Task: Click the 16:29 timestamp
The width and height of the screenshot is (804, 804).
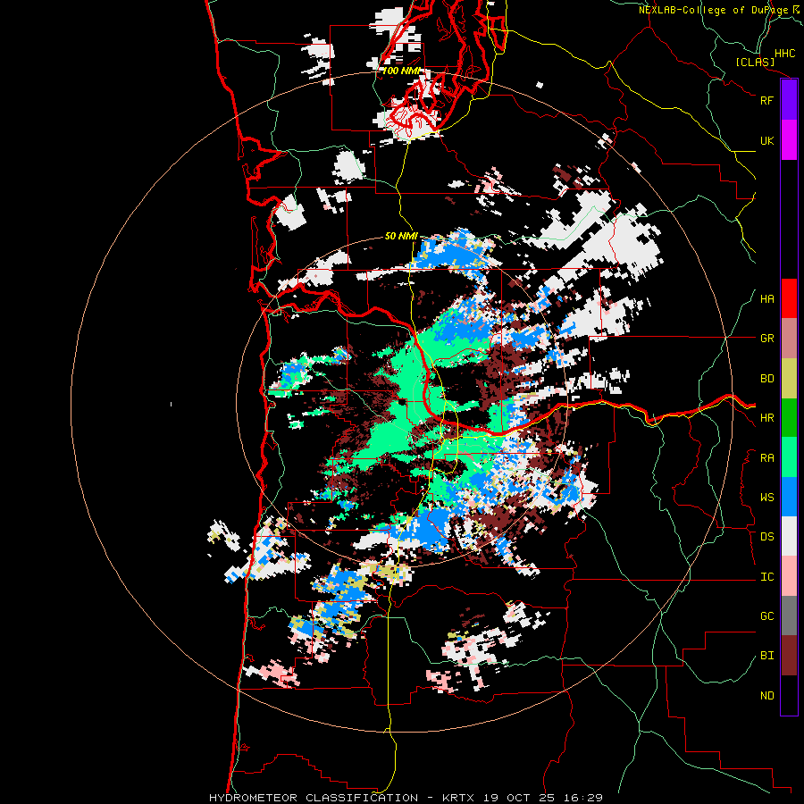Action: [x=585, y=798]
